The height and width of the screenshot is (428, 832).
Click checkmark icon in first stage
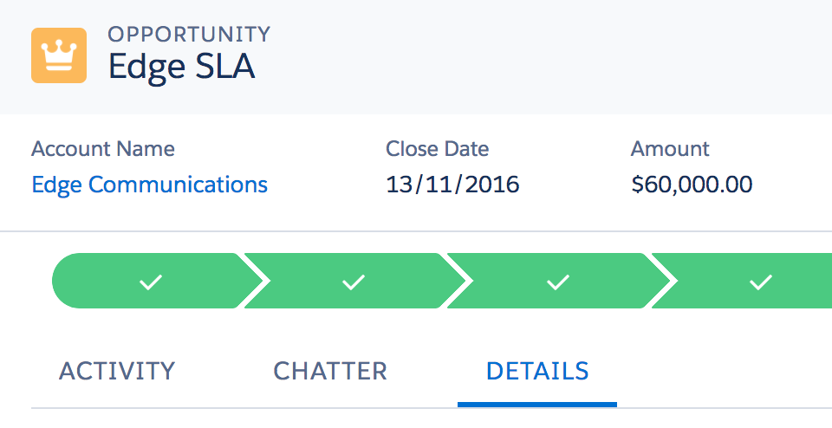(x=151, y=282)
